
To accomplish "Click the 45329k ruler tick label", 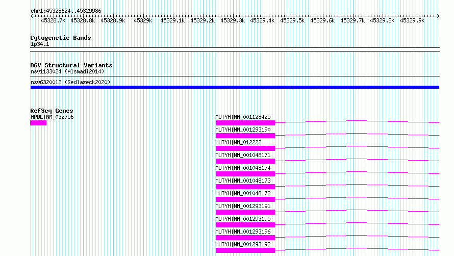I will click(143, 20).
